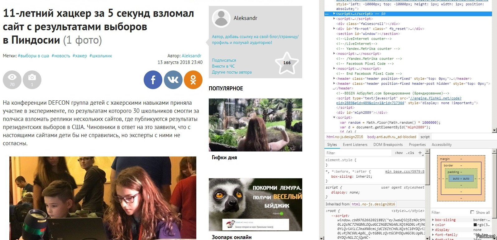Open the Accessibility tab
This screenshot has height=240, width=497.
tap(442, 145)
